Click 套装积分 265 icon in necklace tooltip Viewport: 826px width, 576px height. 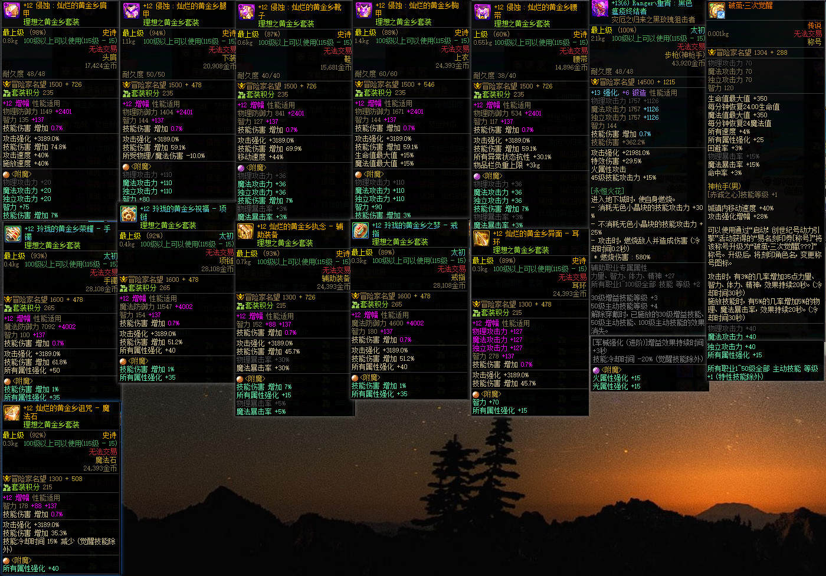pos(123,288)
